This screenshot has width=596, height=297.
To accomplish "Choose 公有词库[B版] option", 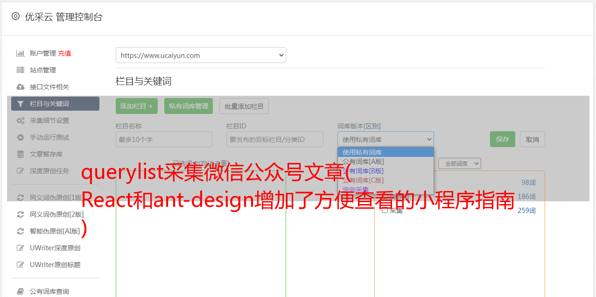I will pyautogui.click(x=386, y=171).
